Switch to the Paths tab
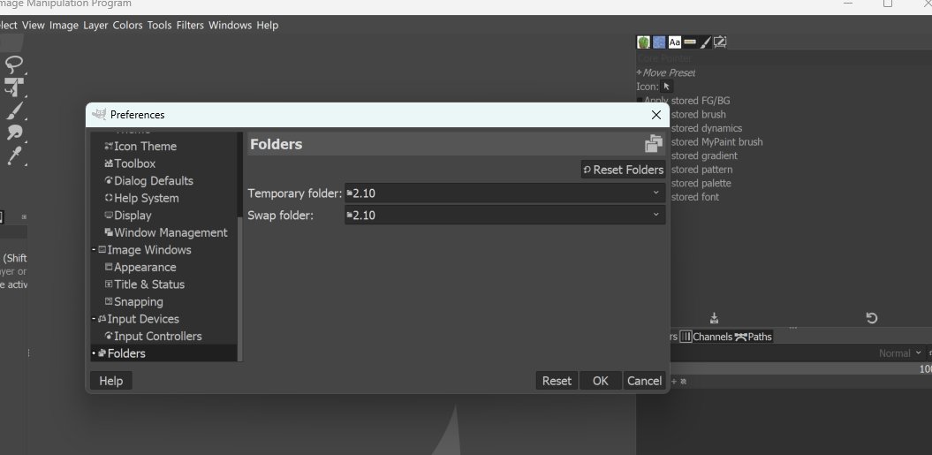Screen dimensions: 932x455 click(x=753, y=337)
